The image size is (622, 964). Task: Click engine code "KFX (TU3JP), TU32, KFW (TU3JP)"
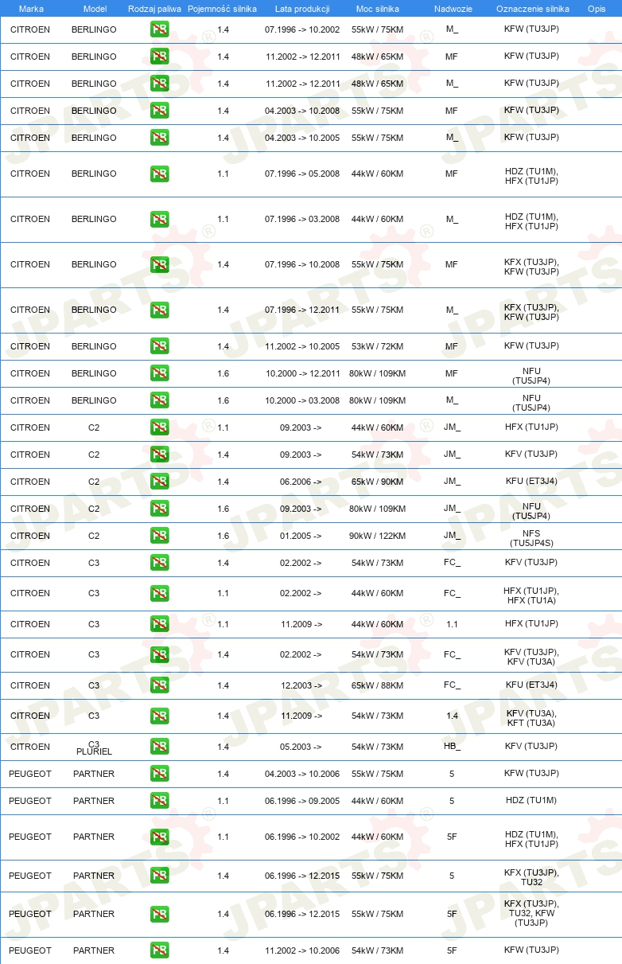coord(531,913)
